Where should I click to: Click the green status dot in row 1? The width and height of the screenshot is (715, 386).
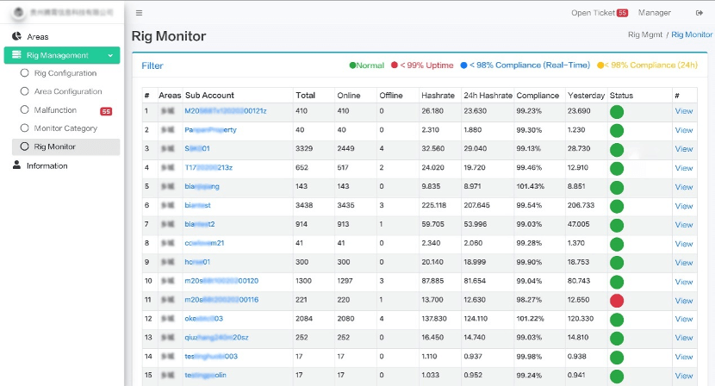click(x=617, y=111)
